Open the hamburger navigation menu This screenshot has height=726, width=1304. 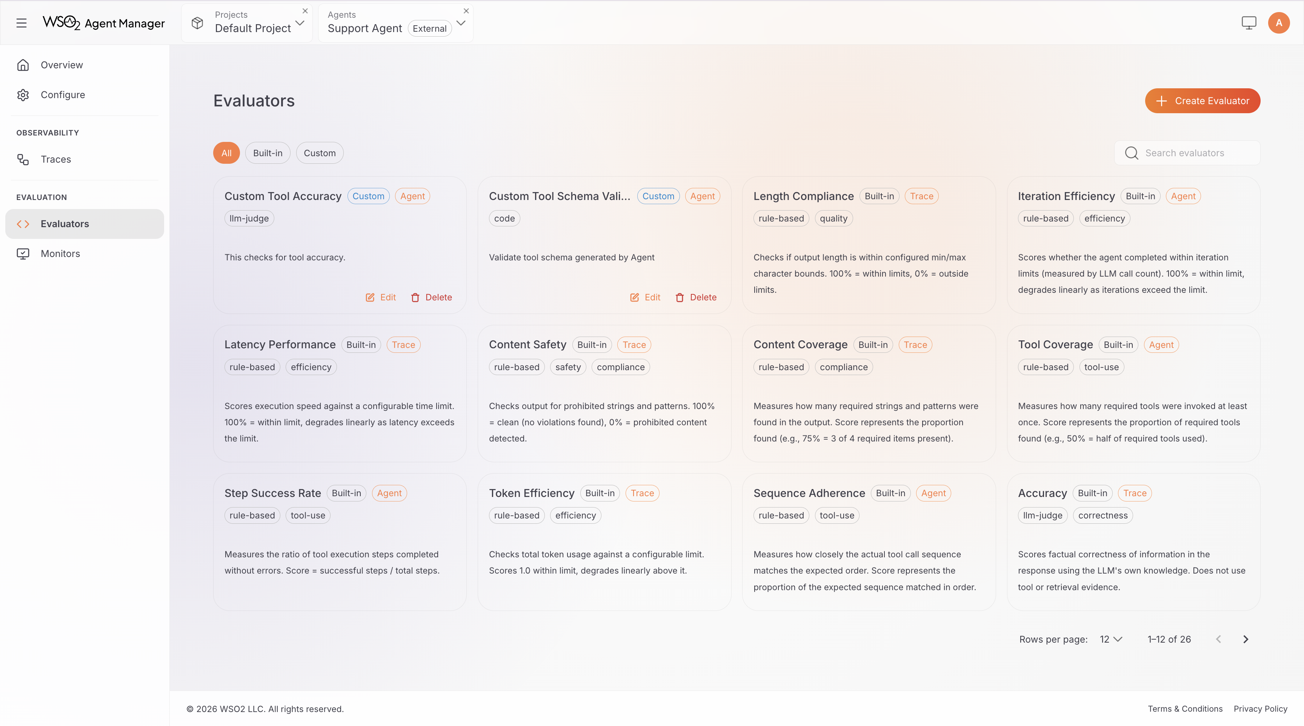click(x=21, y=23)
